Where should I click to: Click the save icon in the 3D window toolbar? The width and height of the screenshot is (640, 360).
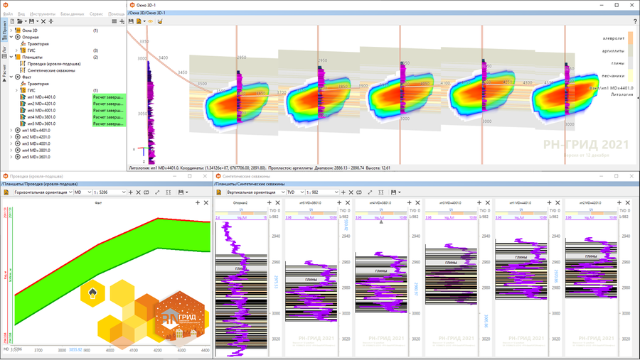[x=132, y=21]
